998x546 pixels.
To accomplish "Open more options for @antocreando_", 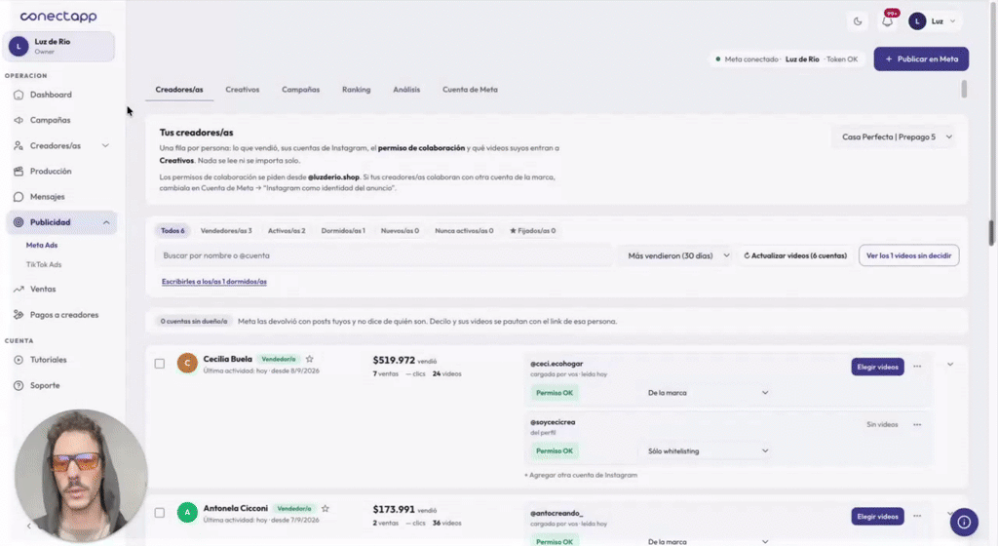I will pos(917,516).
